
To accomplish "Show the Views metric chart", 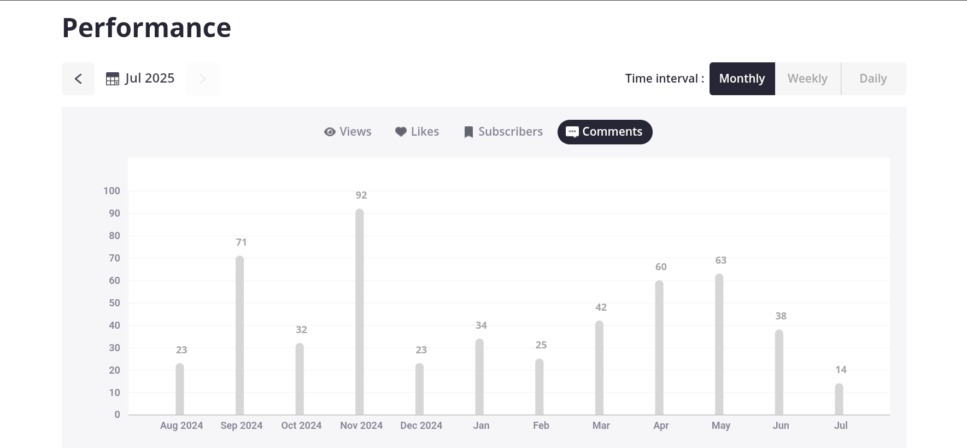I will [x=355, y=132].
